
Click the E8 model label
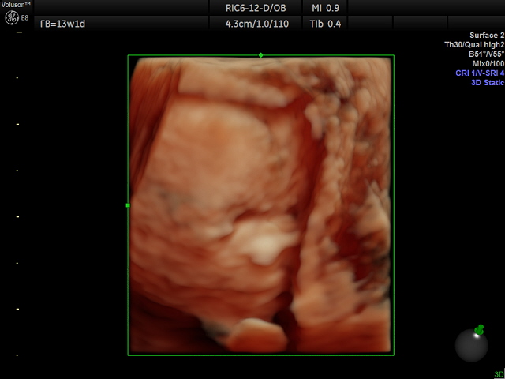coord(26,17)
